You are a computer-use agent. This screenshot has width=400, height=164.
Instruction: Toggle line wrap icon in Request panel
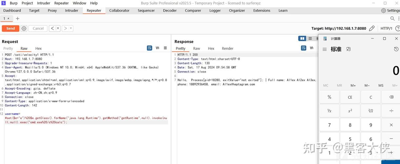pyautogui.click(x=150, y=48)
